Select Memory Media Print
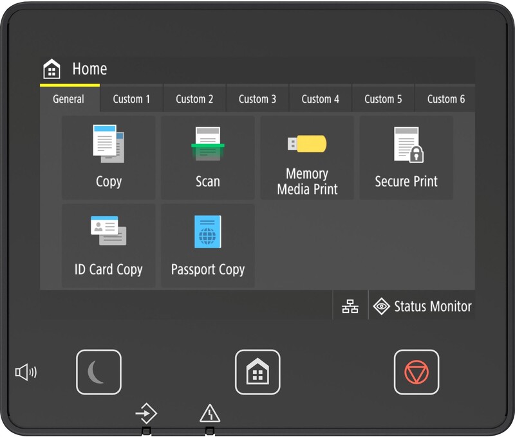Screen dimensions: 515x437 [x=307, y=157]
